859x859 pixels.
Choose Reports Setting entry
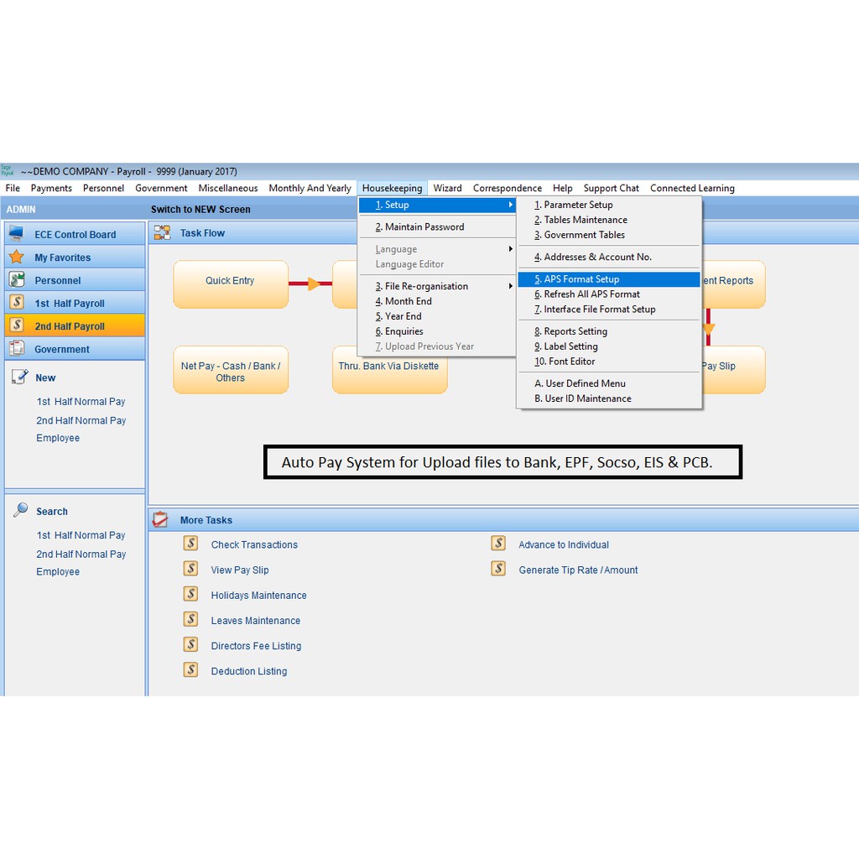609,331
